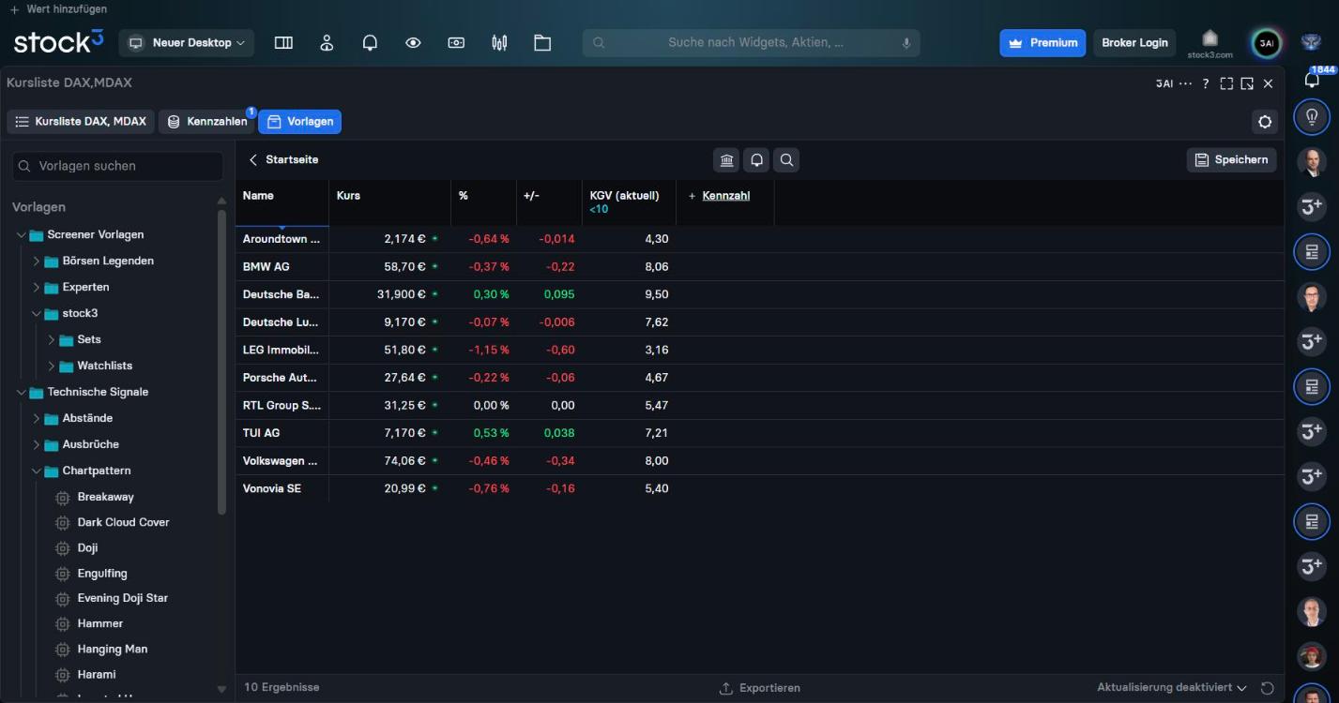This screenshot has width=1339, height=703.
Task: Click the magnifier icon above the table
Action: coord(787,160)
